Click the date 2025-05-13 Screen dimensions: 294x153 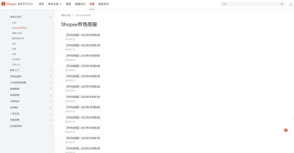[x=70, y=50]
